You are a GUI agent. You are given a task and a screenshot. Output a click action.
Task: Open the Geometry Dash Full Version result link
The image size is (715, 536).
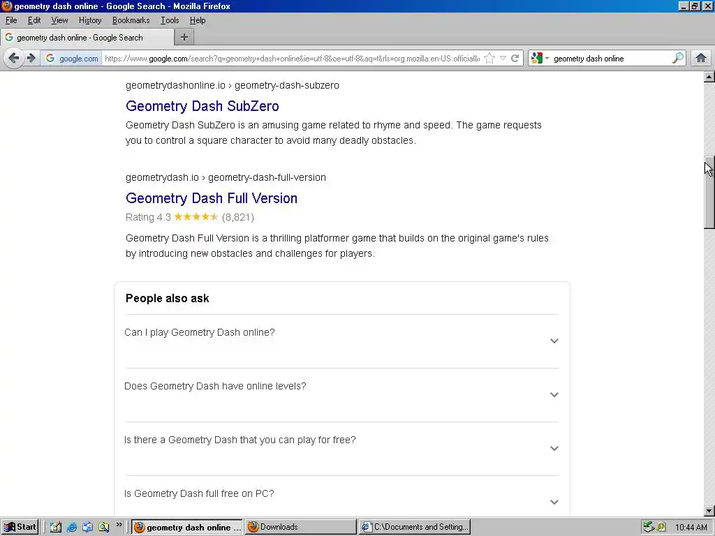tap(212, 198)
